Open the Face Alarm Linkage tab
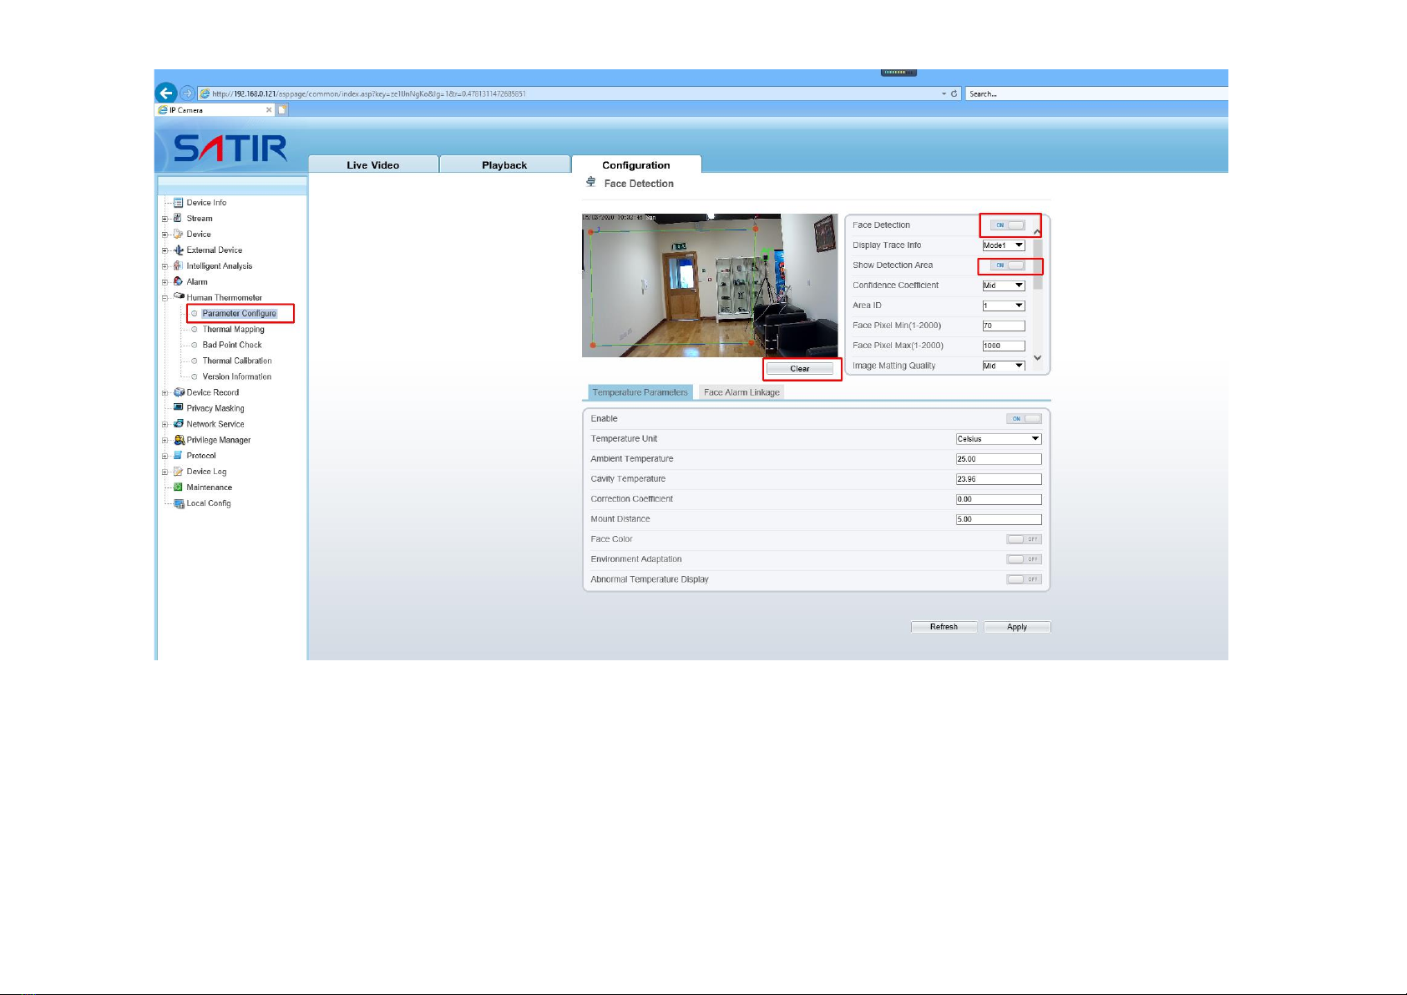Viewport: 1407px width, 995px height. coord(741,392)
